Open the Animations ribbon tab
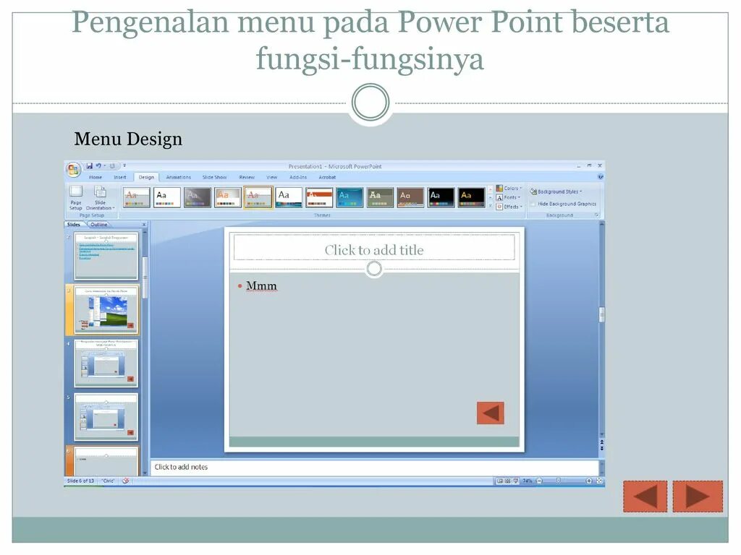 pyautogui.click(x=178, y=178)
